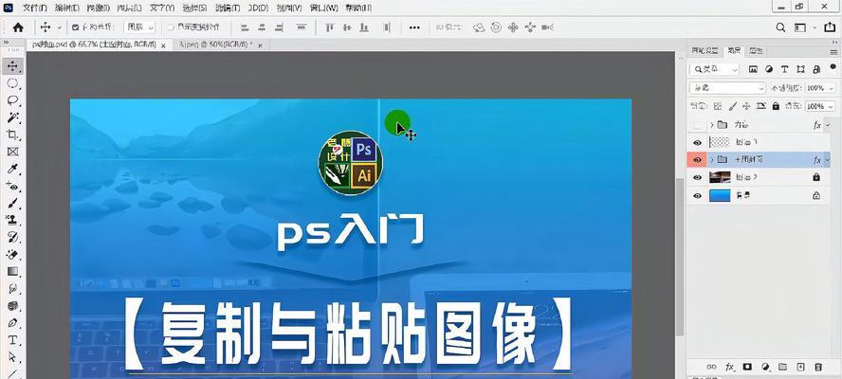Open the Auto-Select layer/group dropdown

[x=139, y=27]
